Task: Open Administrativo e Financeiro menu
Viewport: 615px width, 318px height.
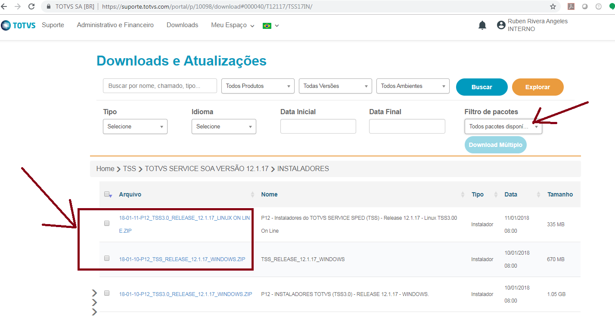Action: 115,25
